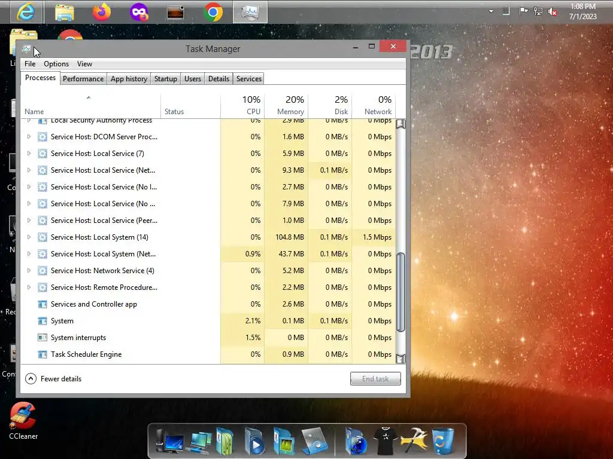Click gear icon of Network Service (4)
The image size is (613, 459).
click(43, 271)
